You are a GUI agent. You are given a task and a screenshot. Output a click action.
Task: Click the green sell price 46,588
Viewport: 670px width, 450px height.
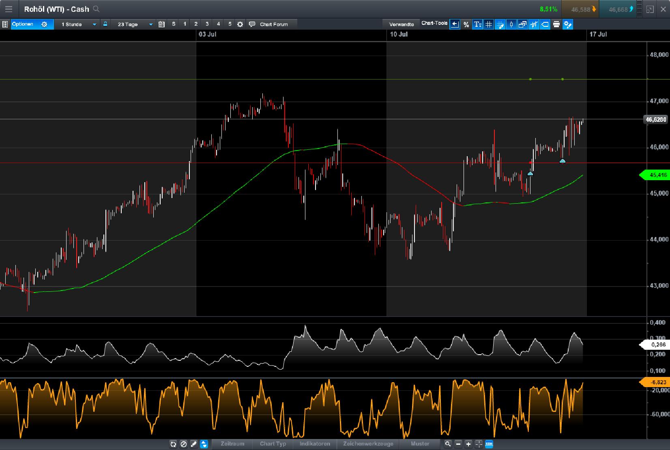[x=582, y=9]
